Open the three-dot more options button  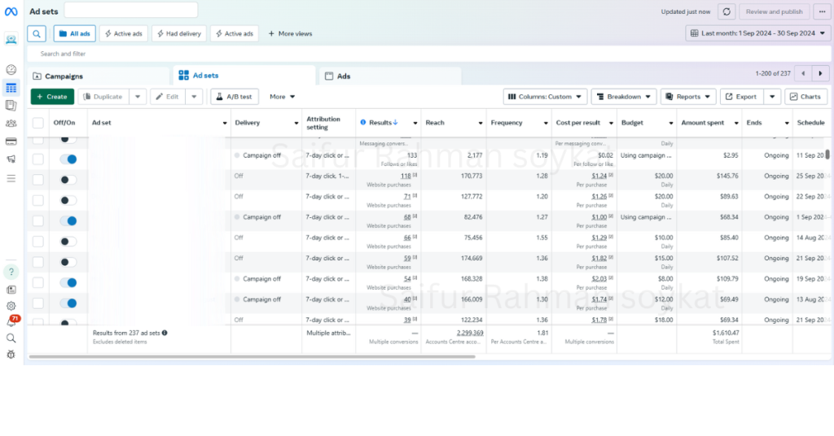[x=820, y=11]
